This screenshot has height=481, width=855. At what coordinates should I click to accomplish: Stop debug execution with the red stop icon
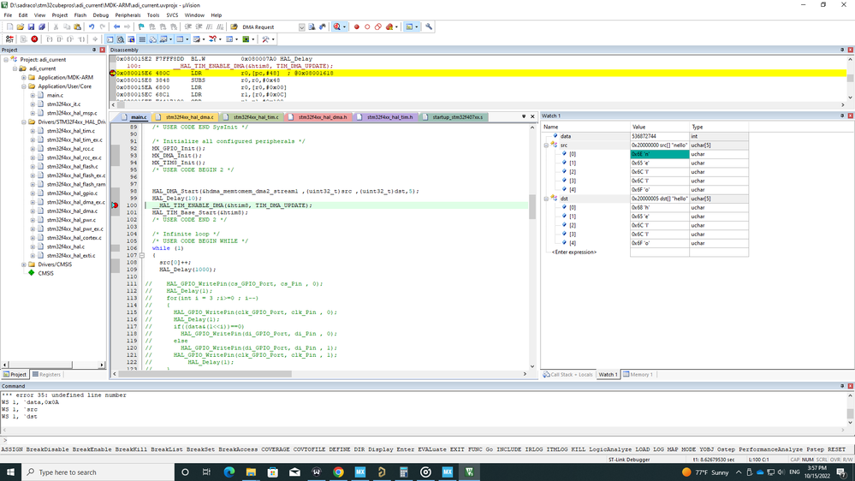(x=34, y=39)
